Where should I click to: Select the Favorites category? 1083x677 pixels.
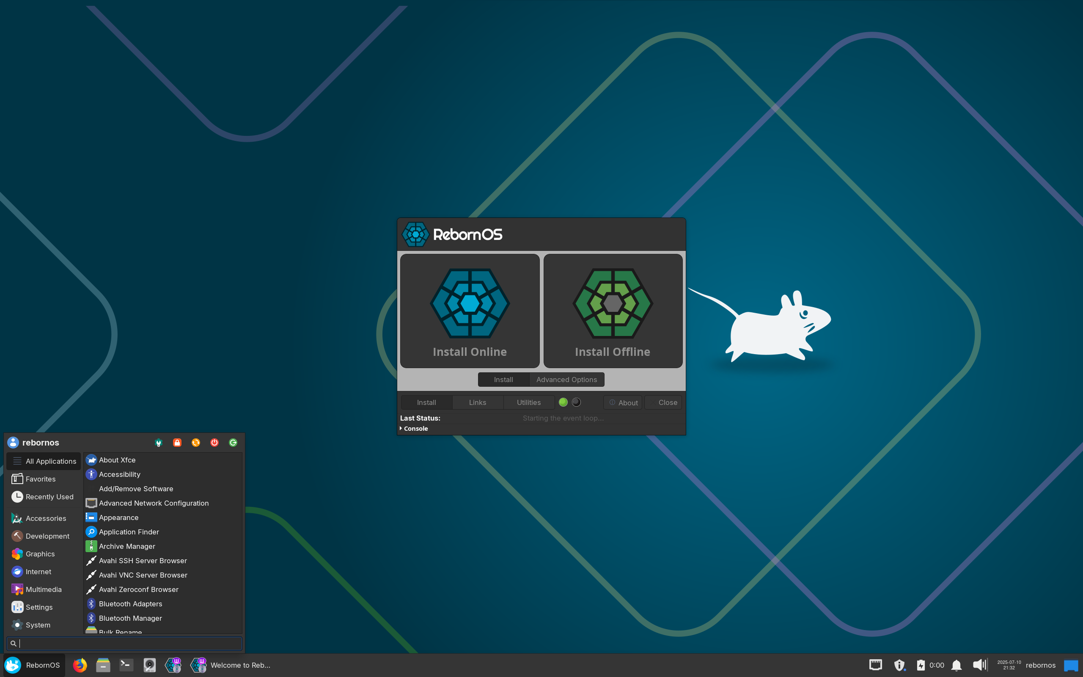click(x=44, y=479)
